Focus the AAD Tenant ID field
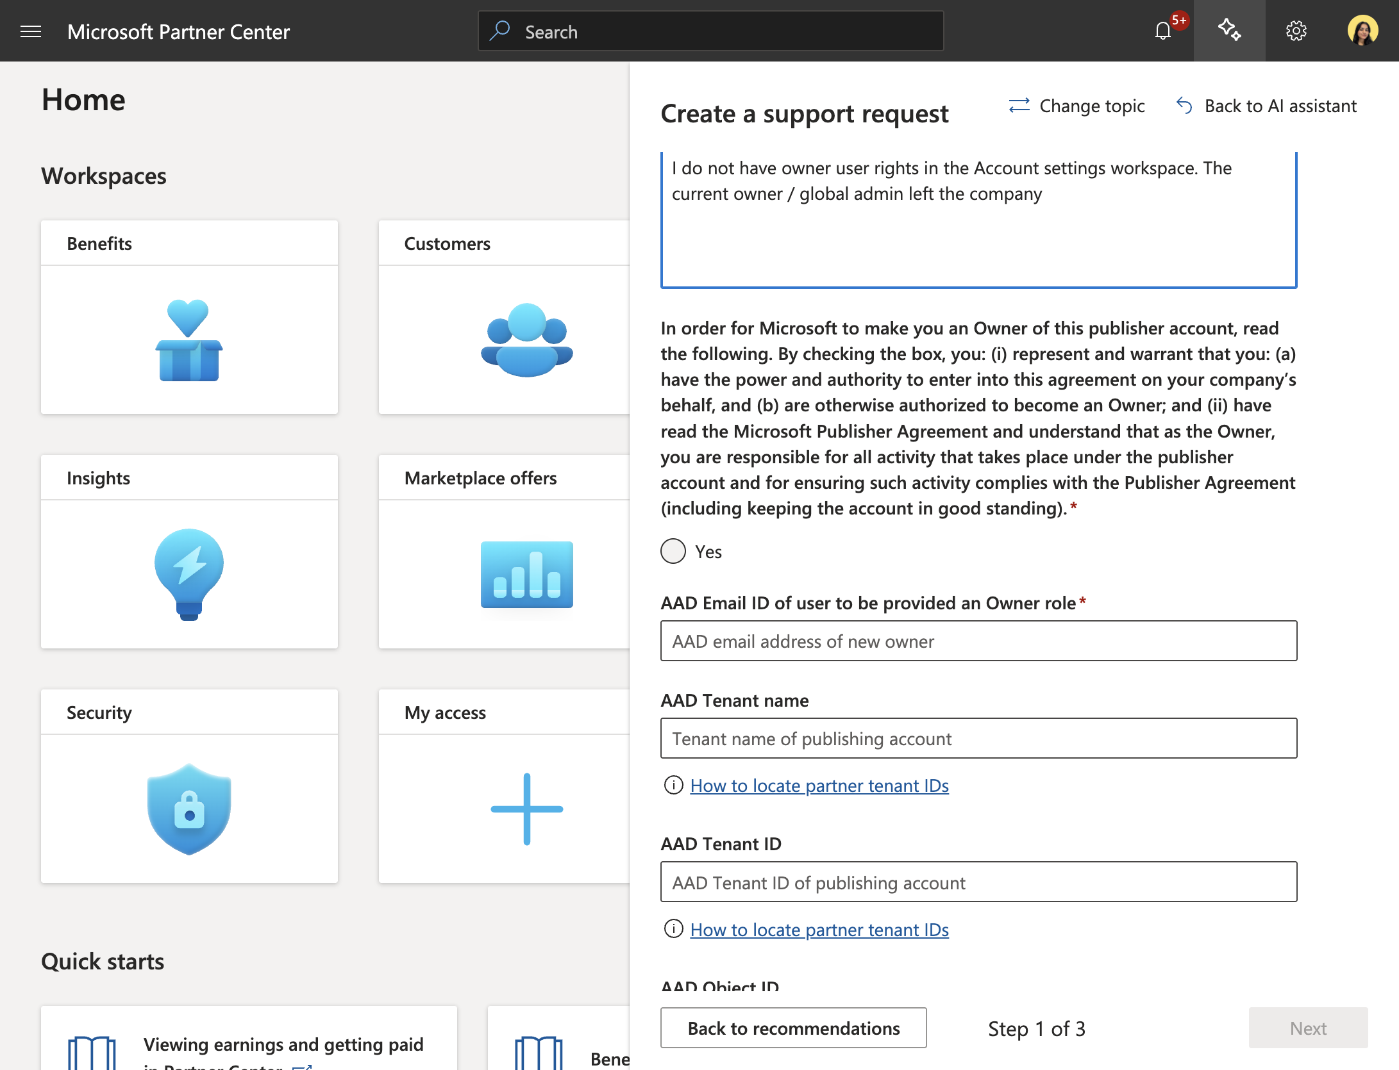 point(978,882)
